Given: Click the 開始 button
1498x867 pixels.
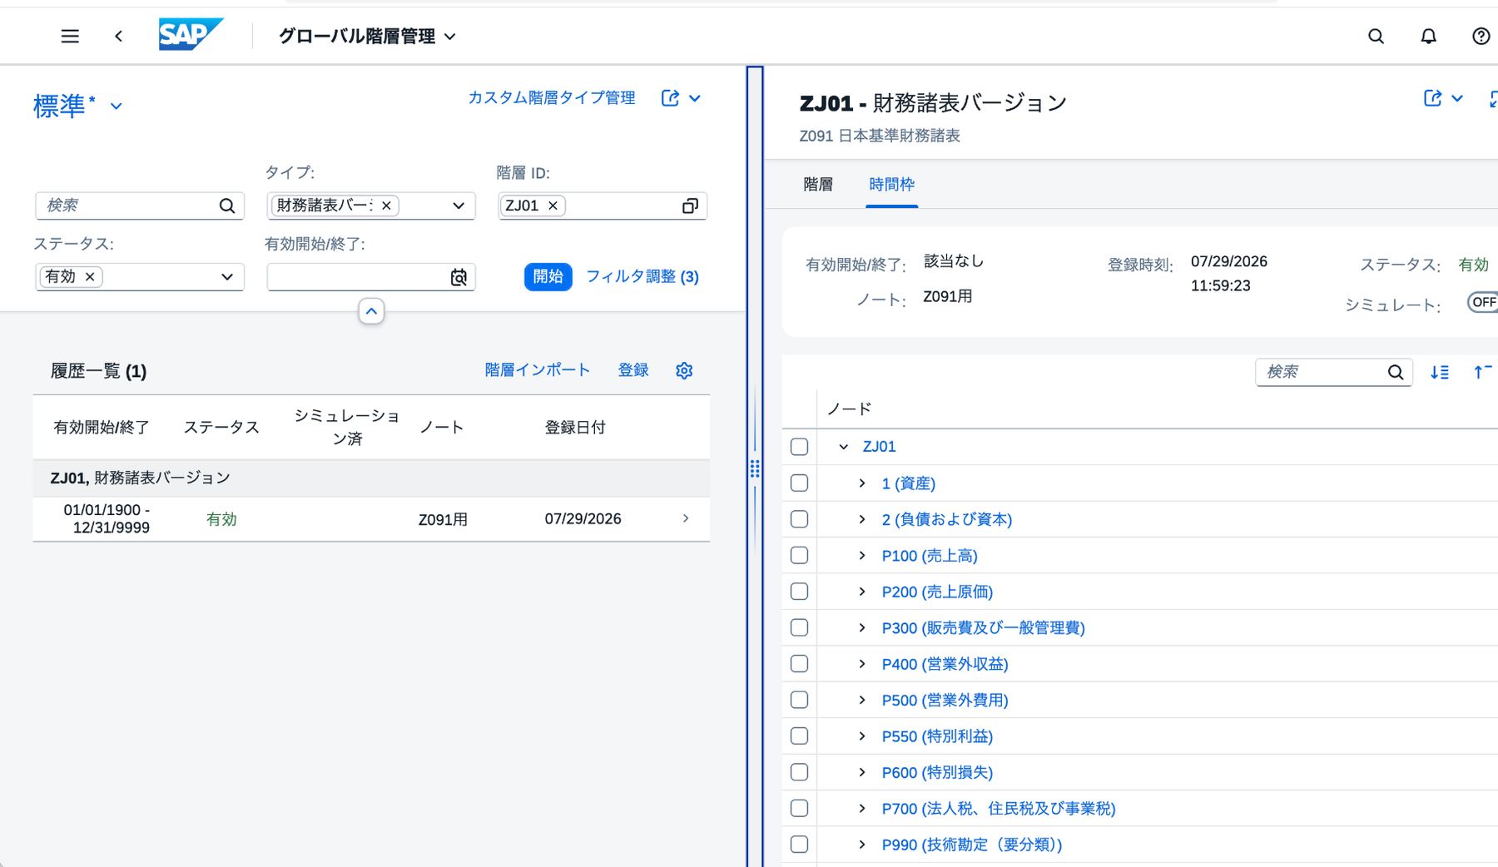Looking at the screenshot, I should 548,276.
